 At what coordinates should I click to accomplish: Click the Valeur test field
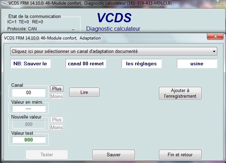point(29,140)
